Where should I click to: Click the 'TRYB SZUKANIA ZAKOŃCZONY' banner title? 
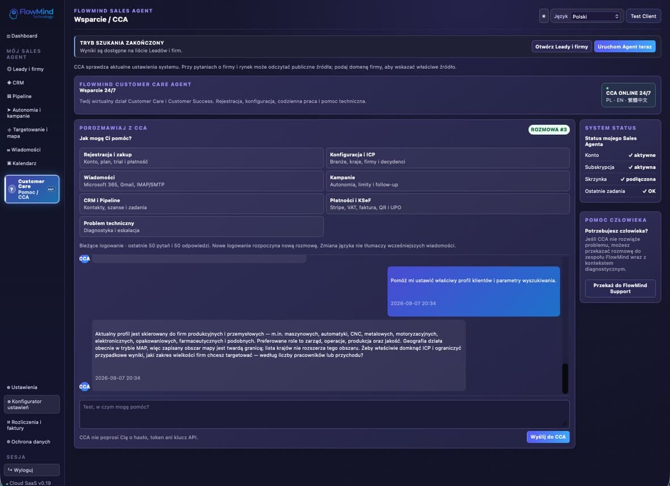pos(122,43)
